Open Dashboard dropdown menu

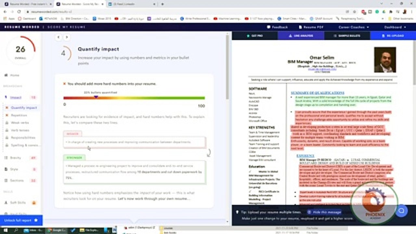click(395, 27)
